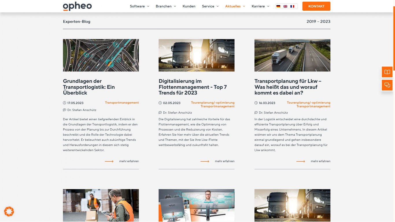Click Tourenplanung/-optimierung tag on Flottenmanagement article

click(x=213, y=103)
